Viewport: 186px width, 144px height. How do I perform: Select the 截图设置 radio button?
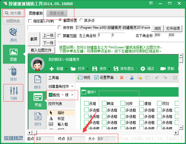click(x=60, y=20)
